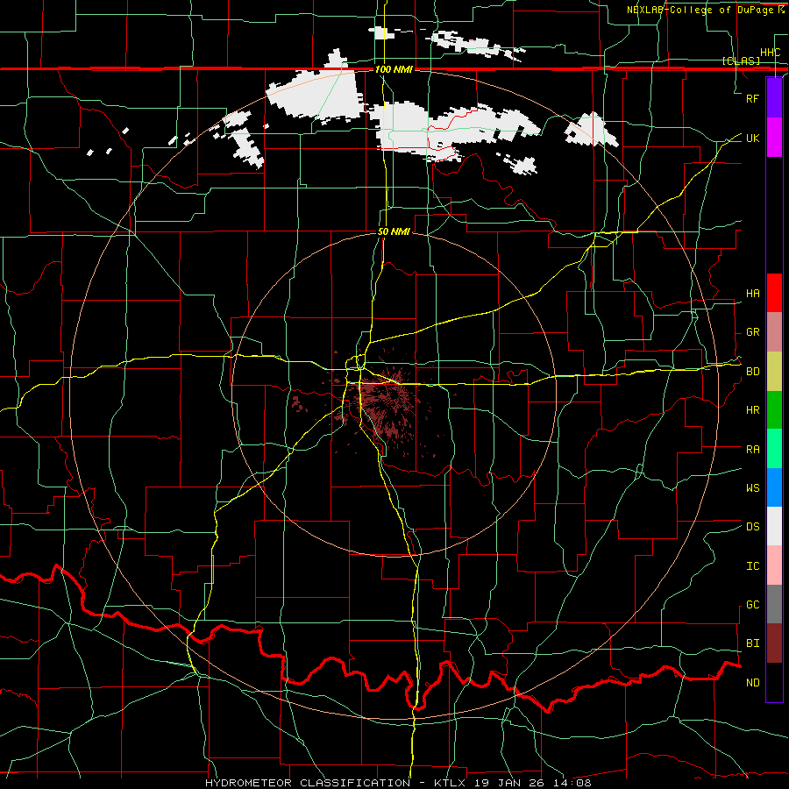Click the HA red legend swatch
The height and width of the screenshot is (789, 789).
click(x=774, y=293)
